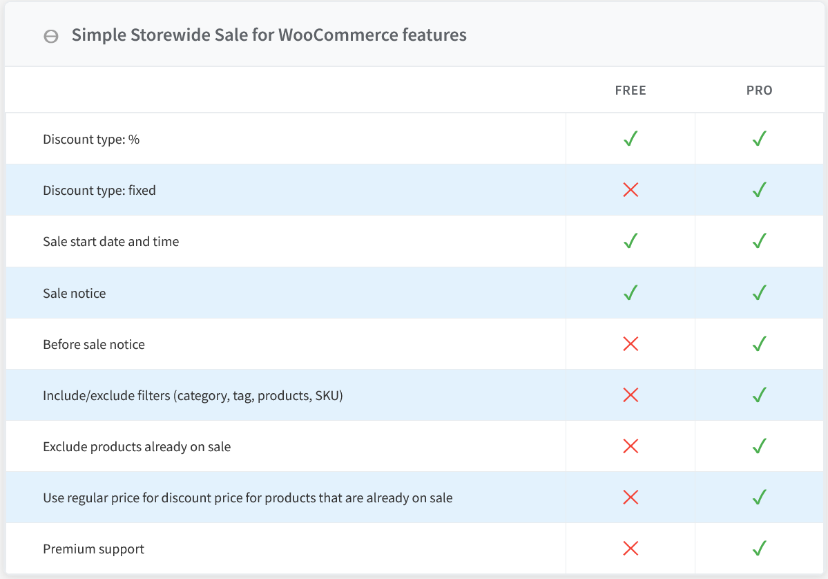Image resolution: width=828 pixels, height=579 pixels.
Task: Click the PRO checkmark for 'Sale start date and time'
Action: pyautogui.click(x=759, y=241)
